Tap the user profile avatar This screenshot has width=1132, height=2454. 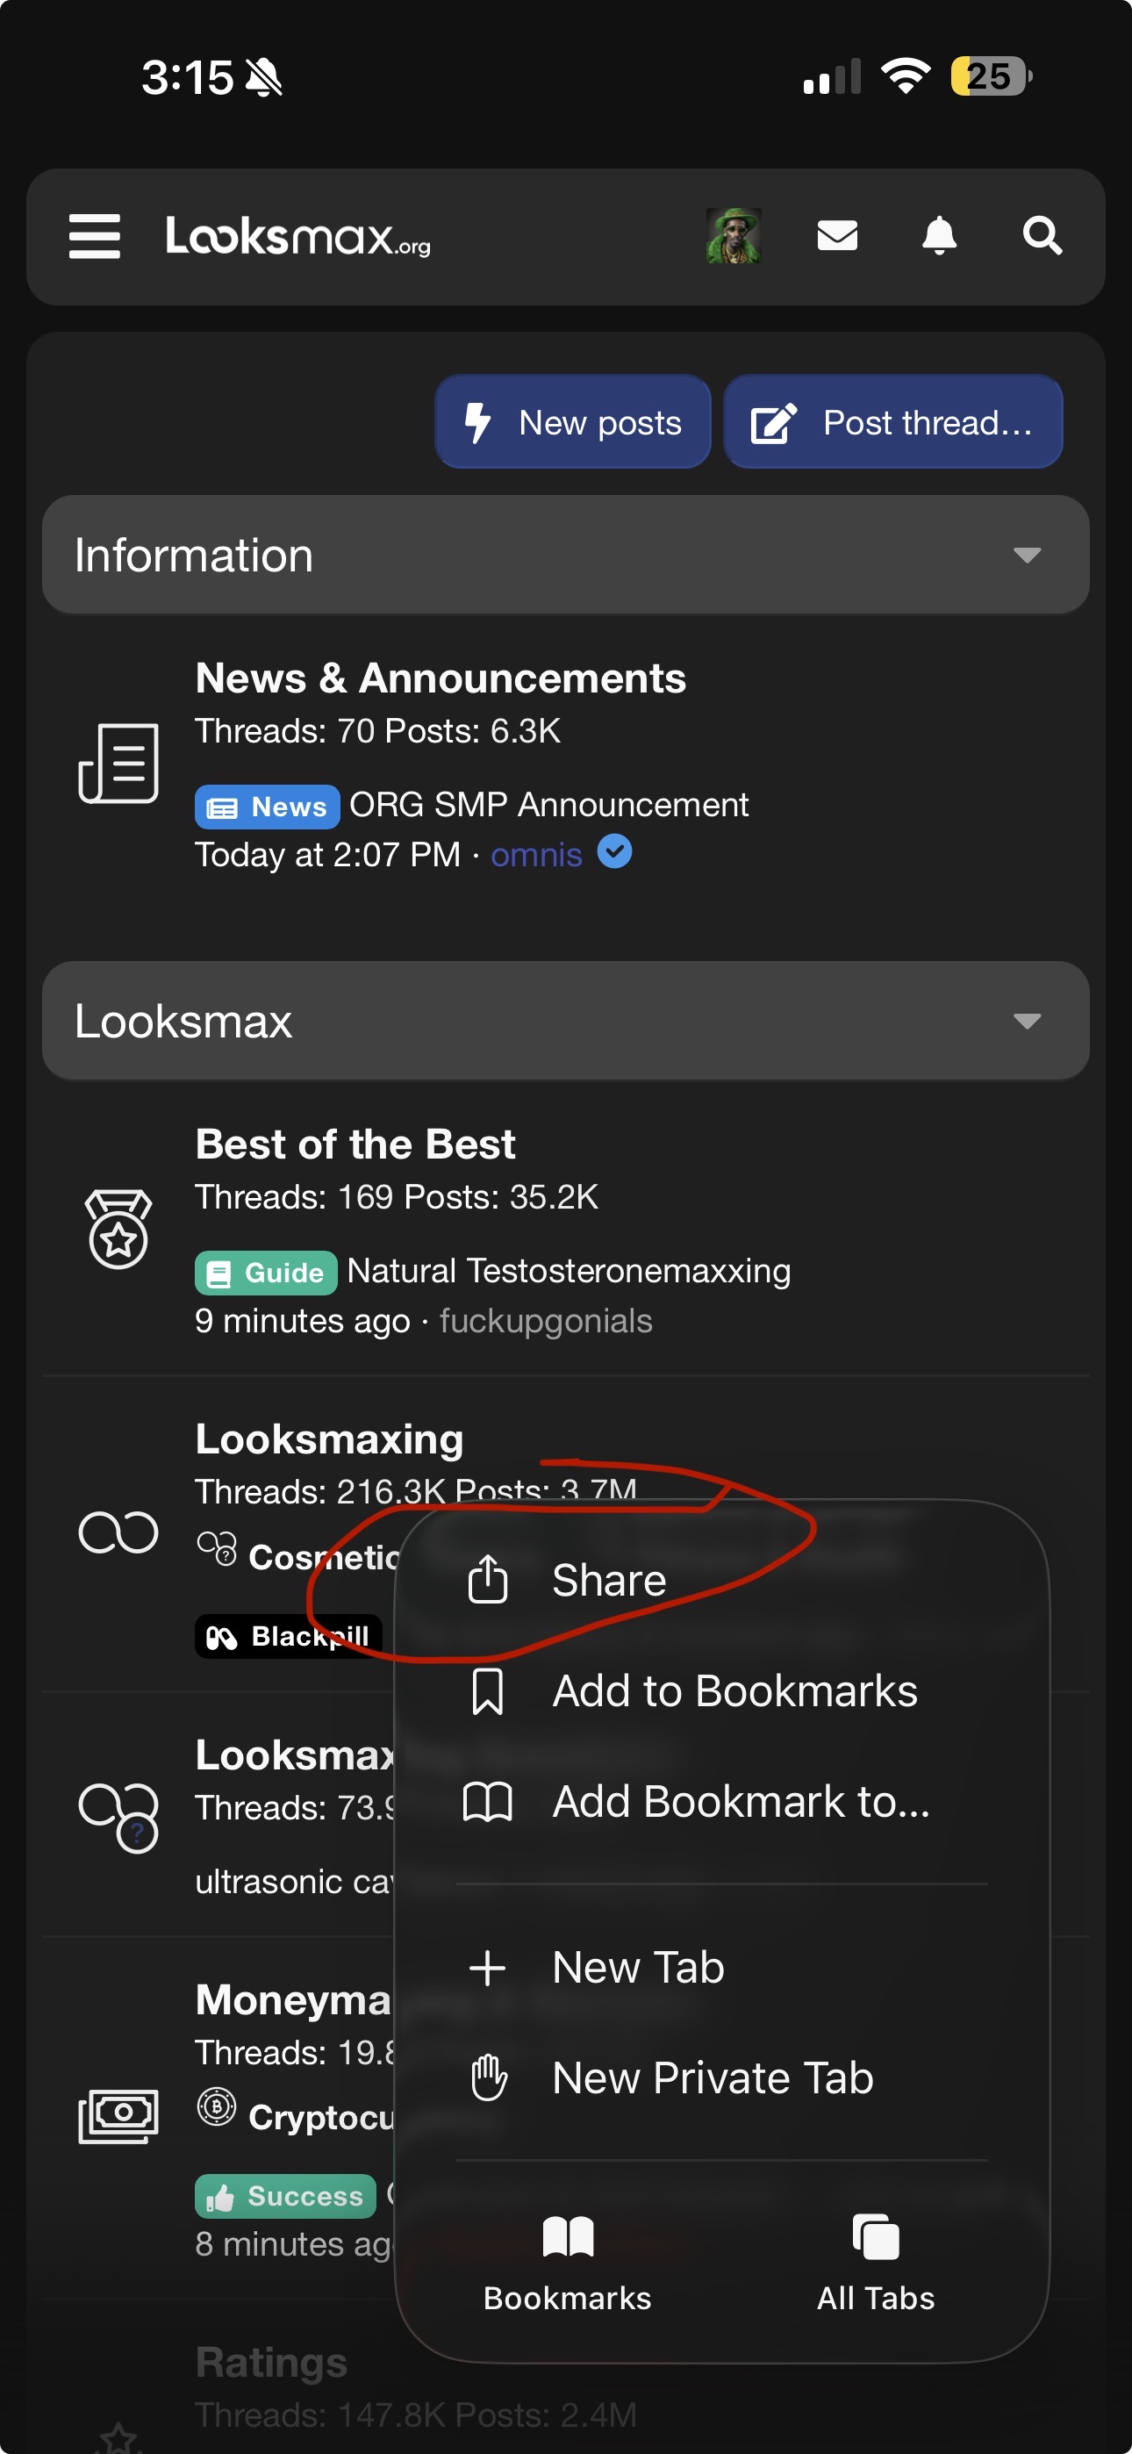(x=733, y=236)
